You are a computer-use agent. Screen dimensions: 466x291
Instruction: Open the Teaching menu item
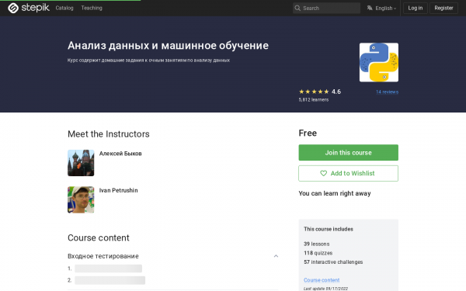92,8
